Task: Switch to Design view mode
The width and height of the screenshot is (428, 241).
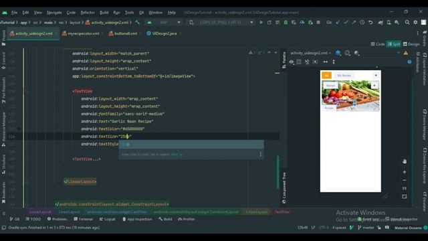Action: pos(411,44)
